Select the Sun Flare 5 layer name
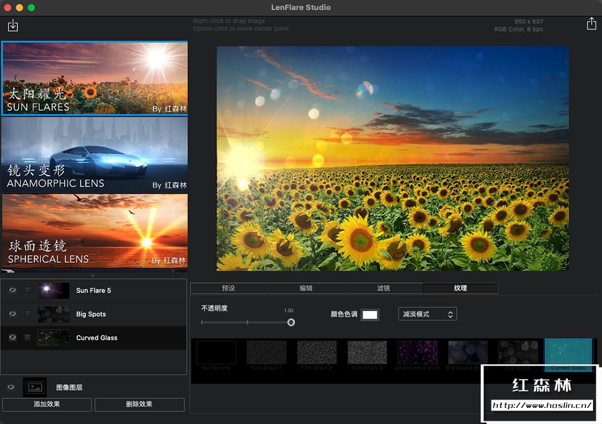The image size is (602, 424). [94, 291]
